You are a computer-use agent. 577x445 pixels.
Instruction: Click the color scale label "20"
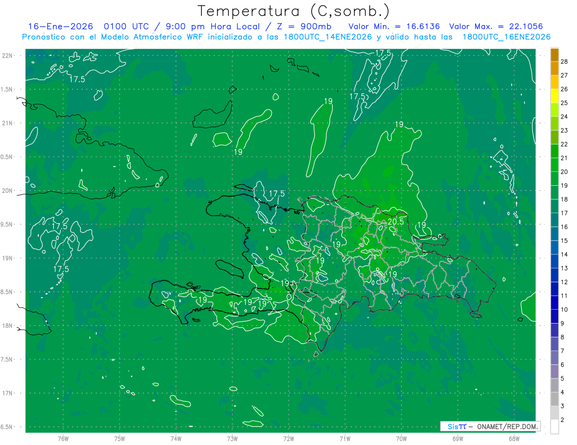564,172
